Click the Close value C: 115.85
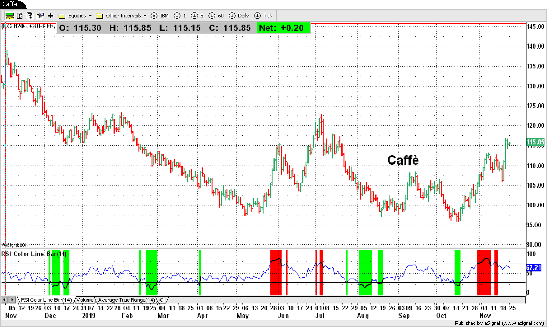Screen dimensions: 547x327 (230, 28)
